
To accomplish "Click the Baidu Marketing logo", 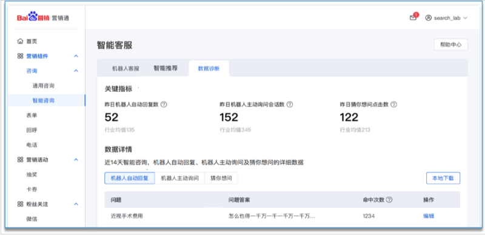I will pos(43,18).
